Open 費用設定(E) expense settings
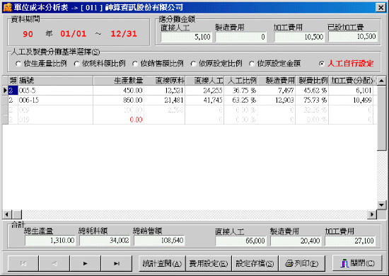389x276 pixels. coord(209,263)
